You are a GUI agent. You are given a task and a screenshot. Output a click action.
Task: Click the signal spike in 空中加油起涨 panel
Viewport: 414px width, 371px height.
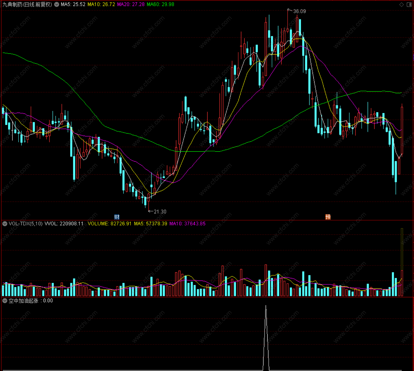tap(266, 337)
